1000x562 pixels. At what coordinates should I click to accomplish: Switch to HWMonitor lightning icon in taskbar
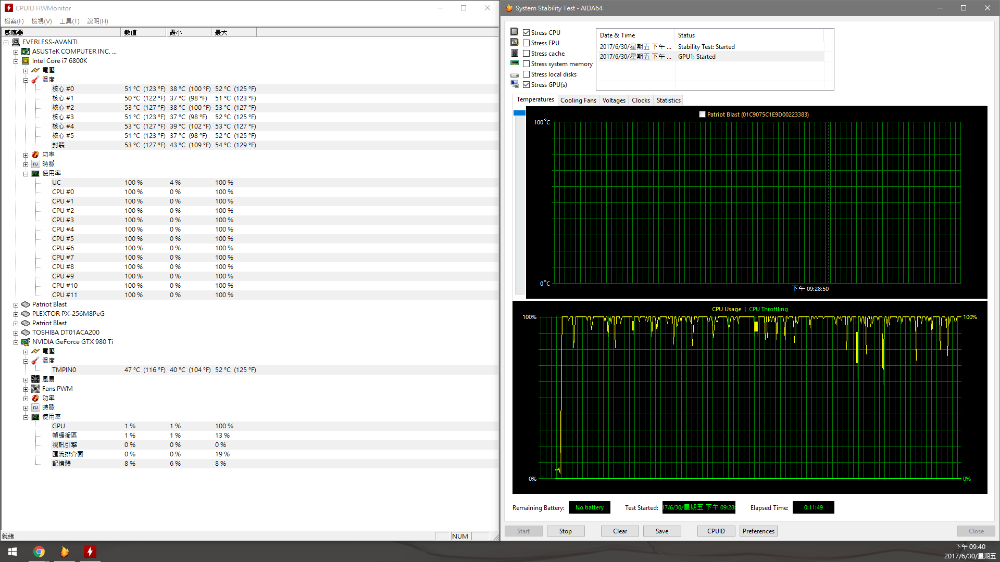(90, 552)
